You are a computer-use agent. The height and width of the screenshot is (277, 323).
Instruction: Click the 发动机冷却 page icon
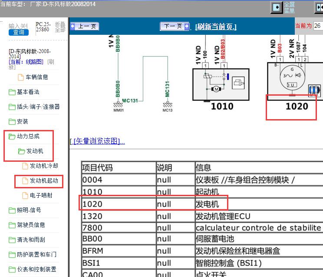point(25,166)
